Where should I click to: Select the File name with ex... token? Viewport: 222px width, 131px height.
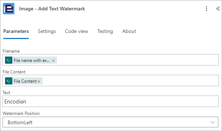point(32,60)
